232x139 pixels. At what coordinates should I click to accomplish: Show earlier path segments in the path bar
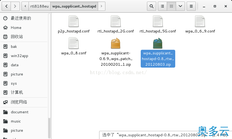[25, 6]
